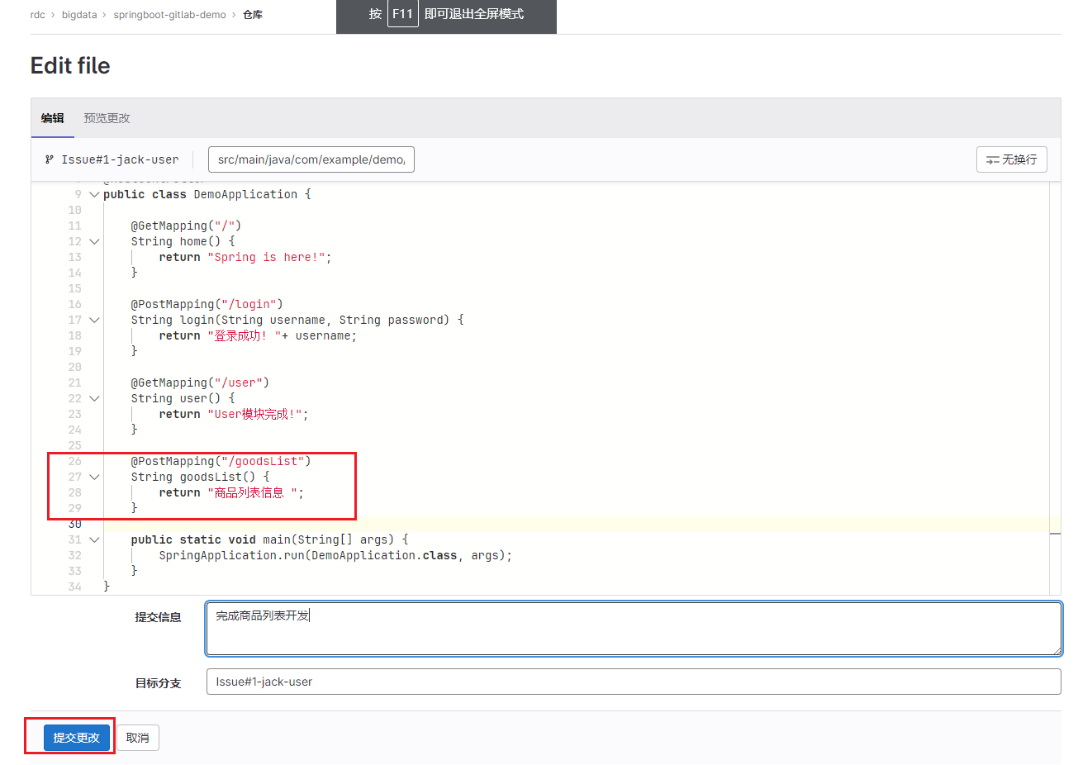Click line number 30 in the gutter
The image size is (1078, 765).
(75, 524)
